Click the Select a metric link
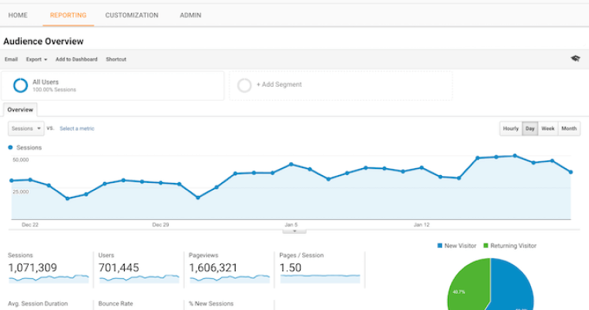Screen dimensions: 589x310 coord(77,129)
